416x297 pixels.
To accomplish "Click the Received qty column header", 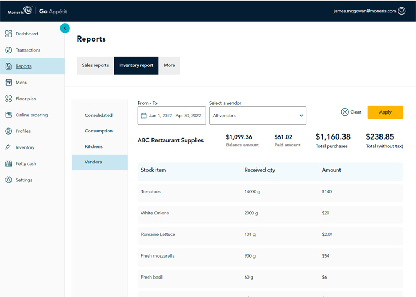I will (x=260, y=170).
